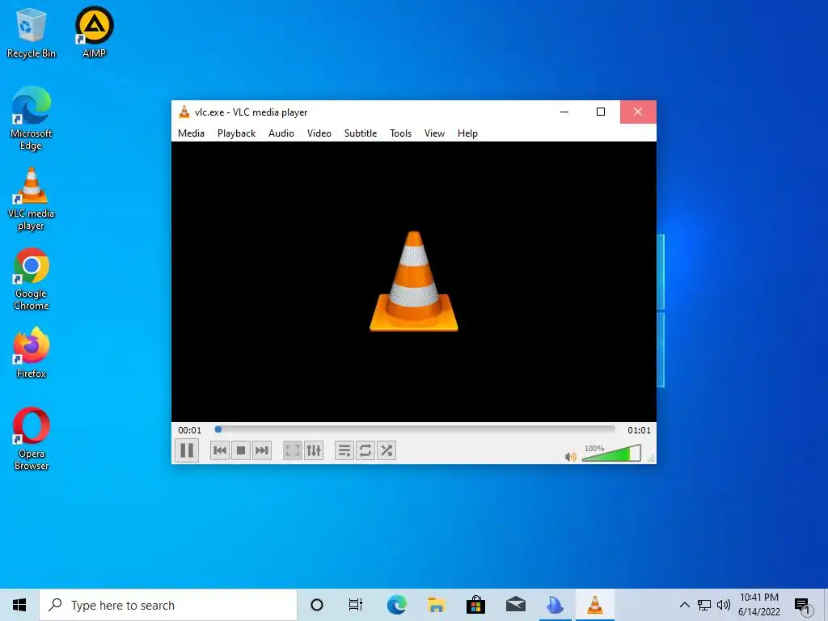828x621 pixels.
Task: Select the AIMP desktop shortcut
Action: [94, 32]
